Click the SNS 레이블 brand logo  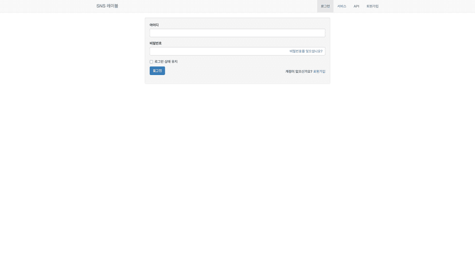coord(107,6)
